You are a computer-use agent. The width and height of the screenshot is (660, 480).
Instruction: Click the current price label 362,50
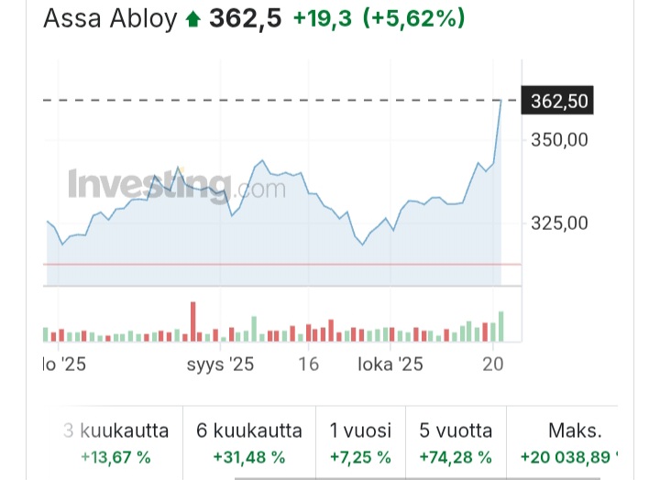click(558, 101)
